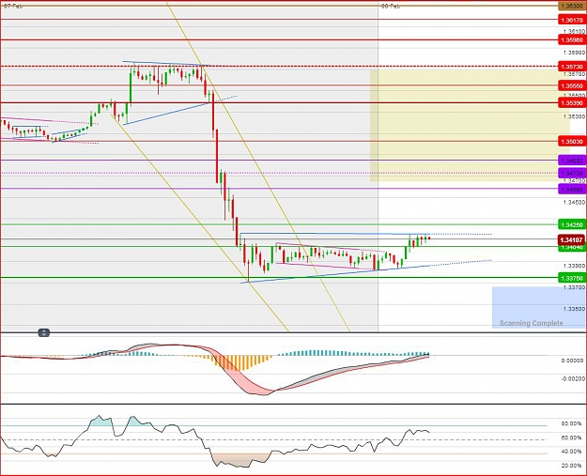Click the 1.33700 axis price value

click(574, 287)
